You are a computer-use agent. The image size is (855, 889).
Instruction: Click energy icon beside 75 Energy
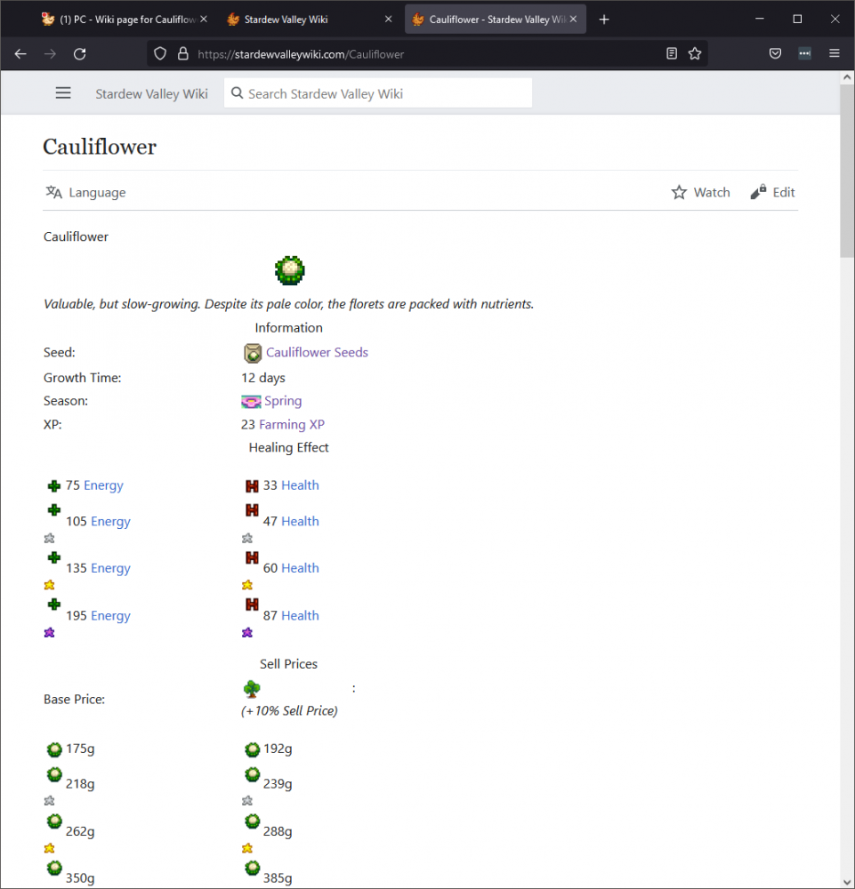[x=54, y=486]
